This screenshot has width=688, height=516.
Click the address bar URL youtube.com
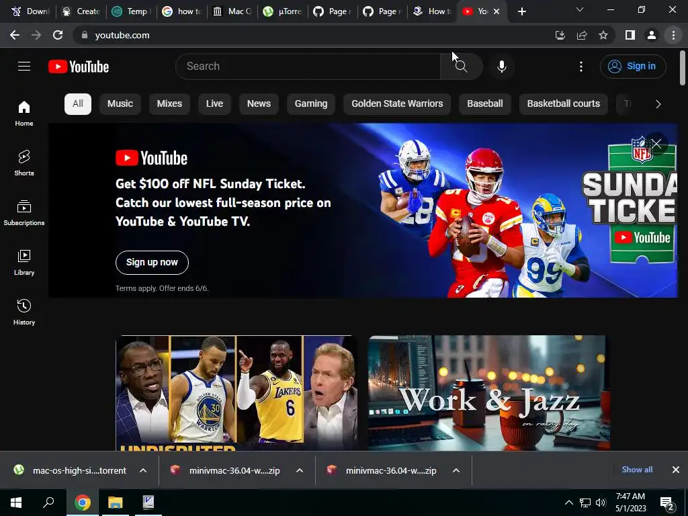(122, 35)
